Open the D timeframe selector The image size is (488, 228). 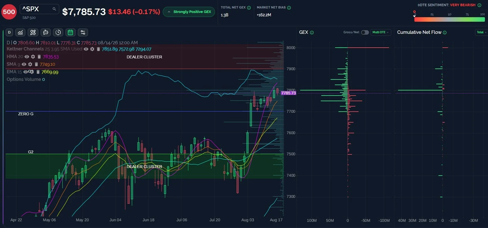[9, 32]
